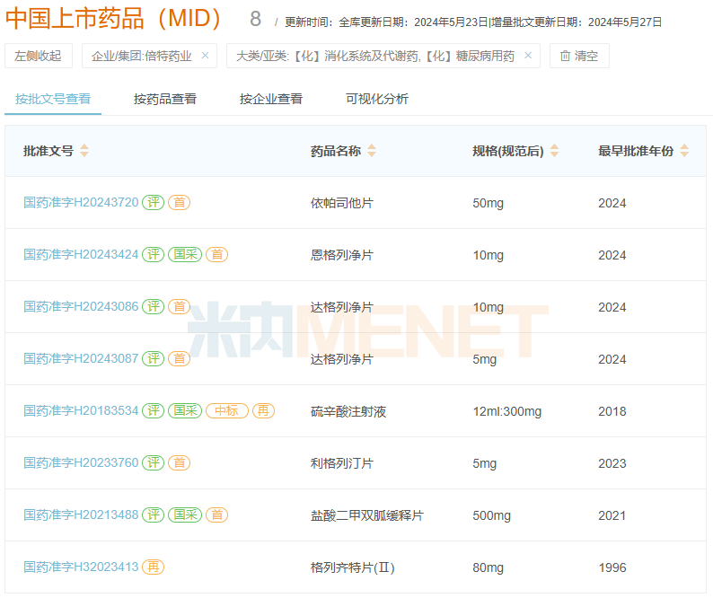Click 首 badge on H20243720 row
Image resolution: width=713 pixels, height=598 pixels.
coord(180,202)
